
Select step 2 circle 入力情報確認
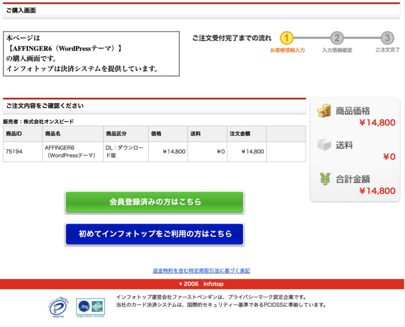pos(337,38)
